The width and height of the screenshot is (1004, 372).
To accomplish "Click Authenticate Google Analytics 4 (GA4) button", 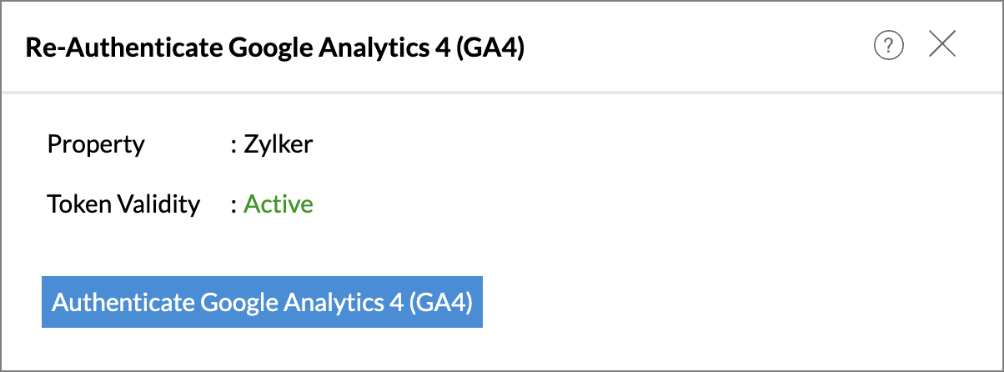I will [262, 302].
